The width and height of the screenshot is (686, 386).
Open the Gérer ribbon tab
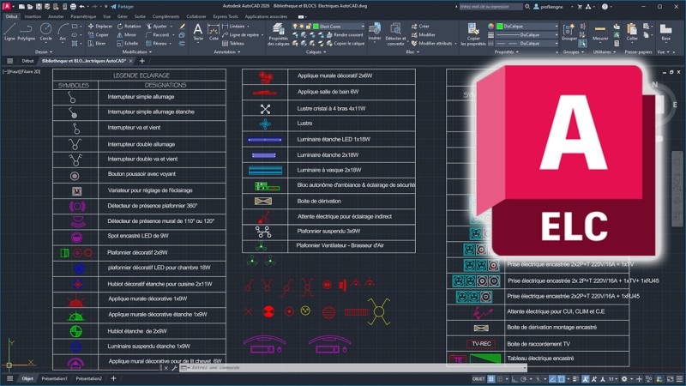pos(123,16)
